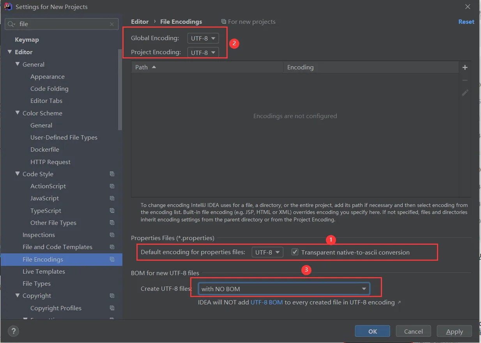Click the remove encoding minus icon
This screenshot has width=481, height=343.
pos(465,80)
